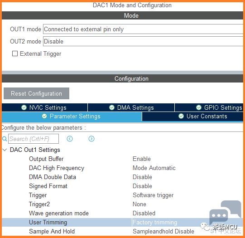
Task: Select the Trigger2 parameter label
Action: pyautogui.click(x=39, y=204)
